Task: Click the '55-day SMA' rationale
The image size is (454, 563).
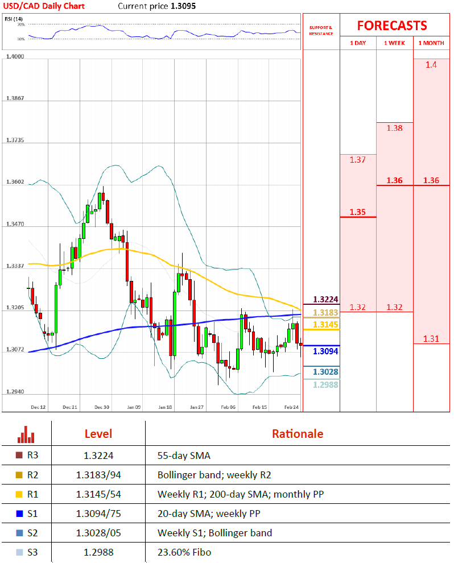Action: click(184, 456)
